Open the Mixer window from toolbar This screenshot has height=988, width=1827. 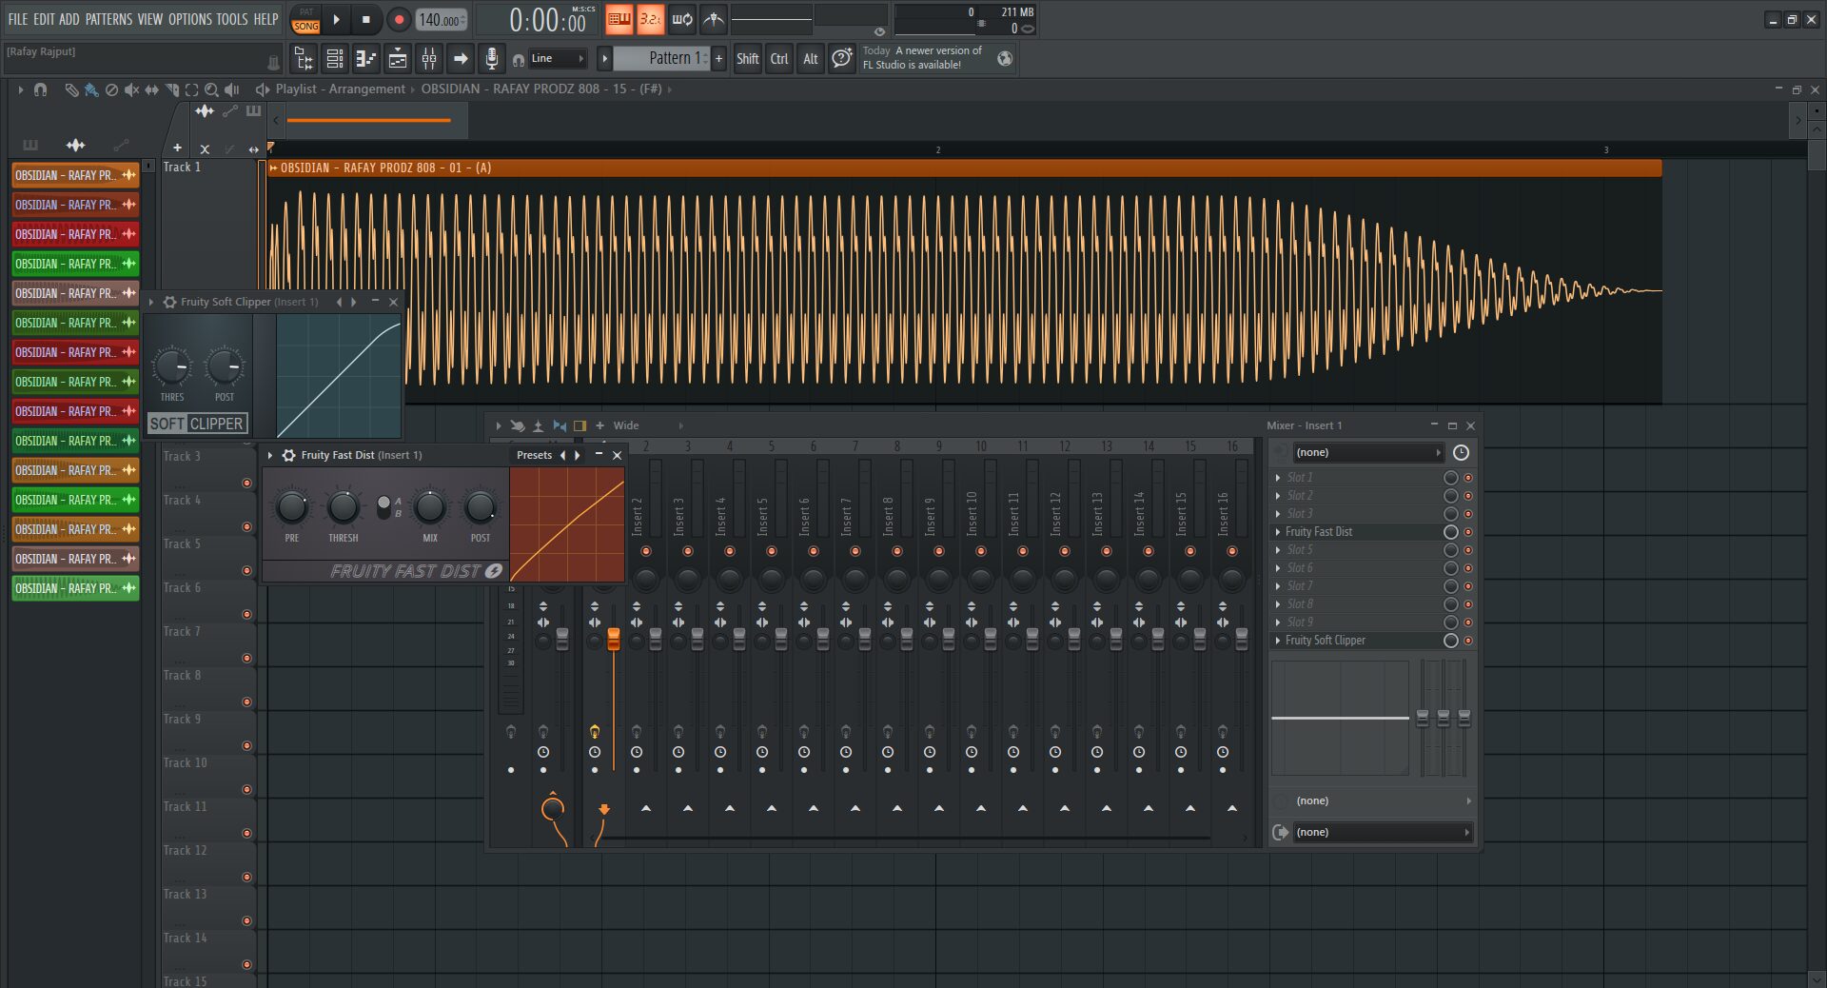pos(429,59)
